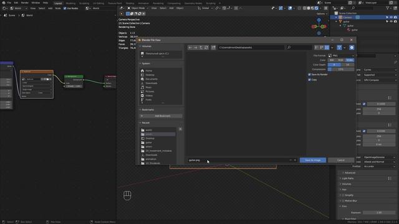This screenshot has height=224, width=399.
Task: Expand Light Paths panel in render properties
Action: [x=348, y=179]
